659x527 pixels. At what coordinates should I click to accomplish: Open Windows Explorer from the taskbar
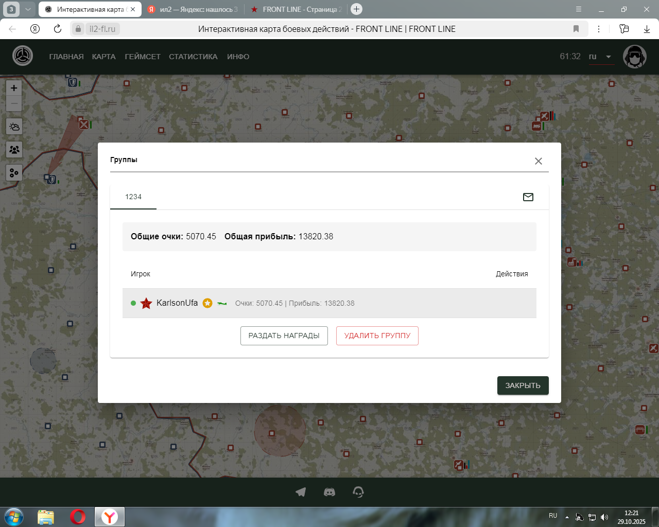(46, 517)
